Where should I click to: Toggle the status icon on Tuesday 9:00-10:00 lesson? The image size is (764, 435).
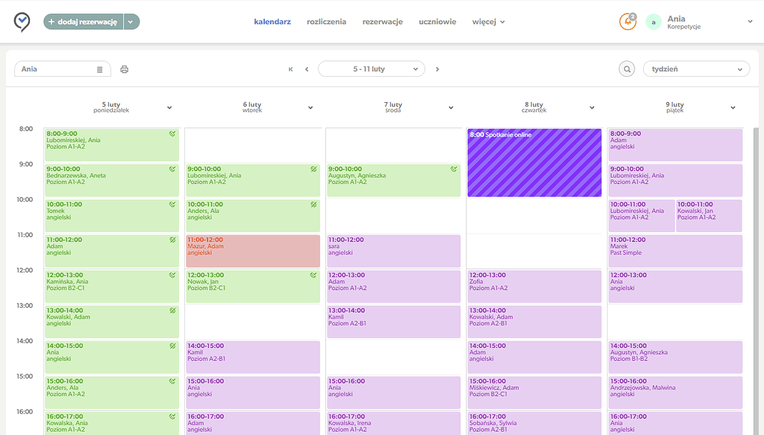313,169
